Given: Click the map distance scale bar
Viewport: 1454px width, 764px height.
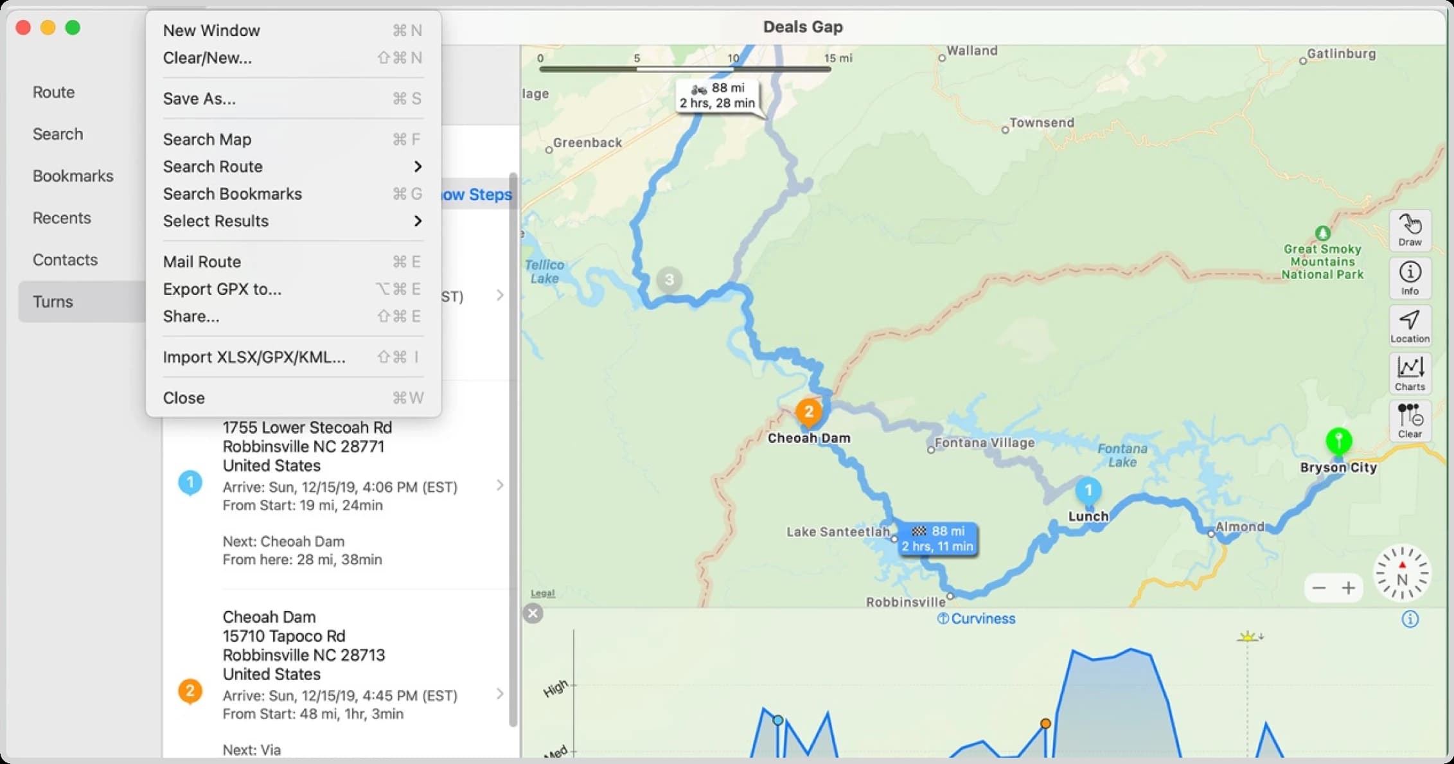Looking at the screenshot, I should click(685, 68).
